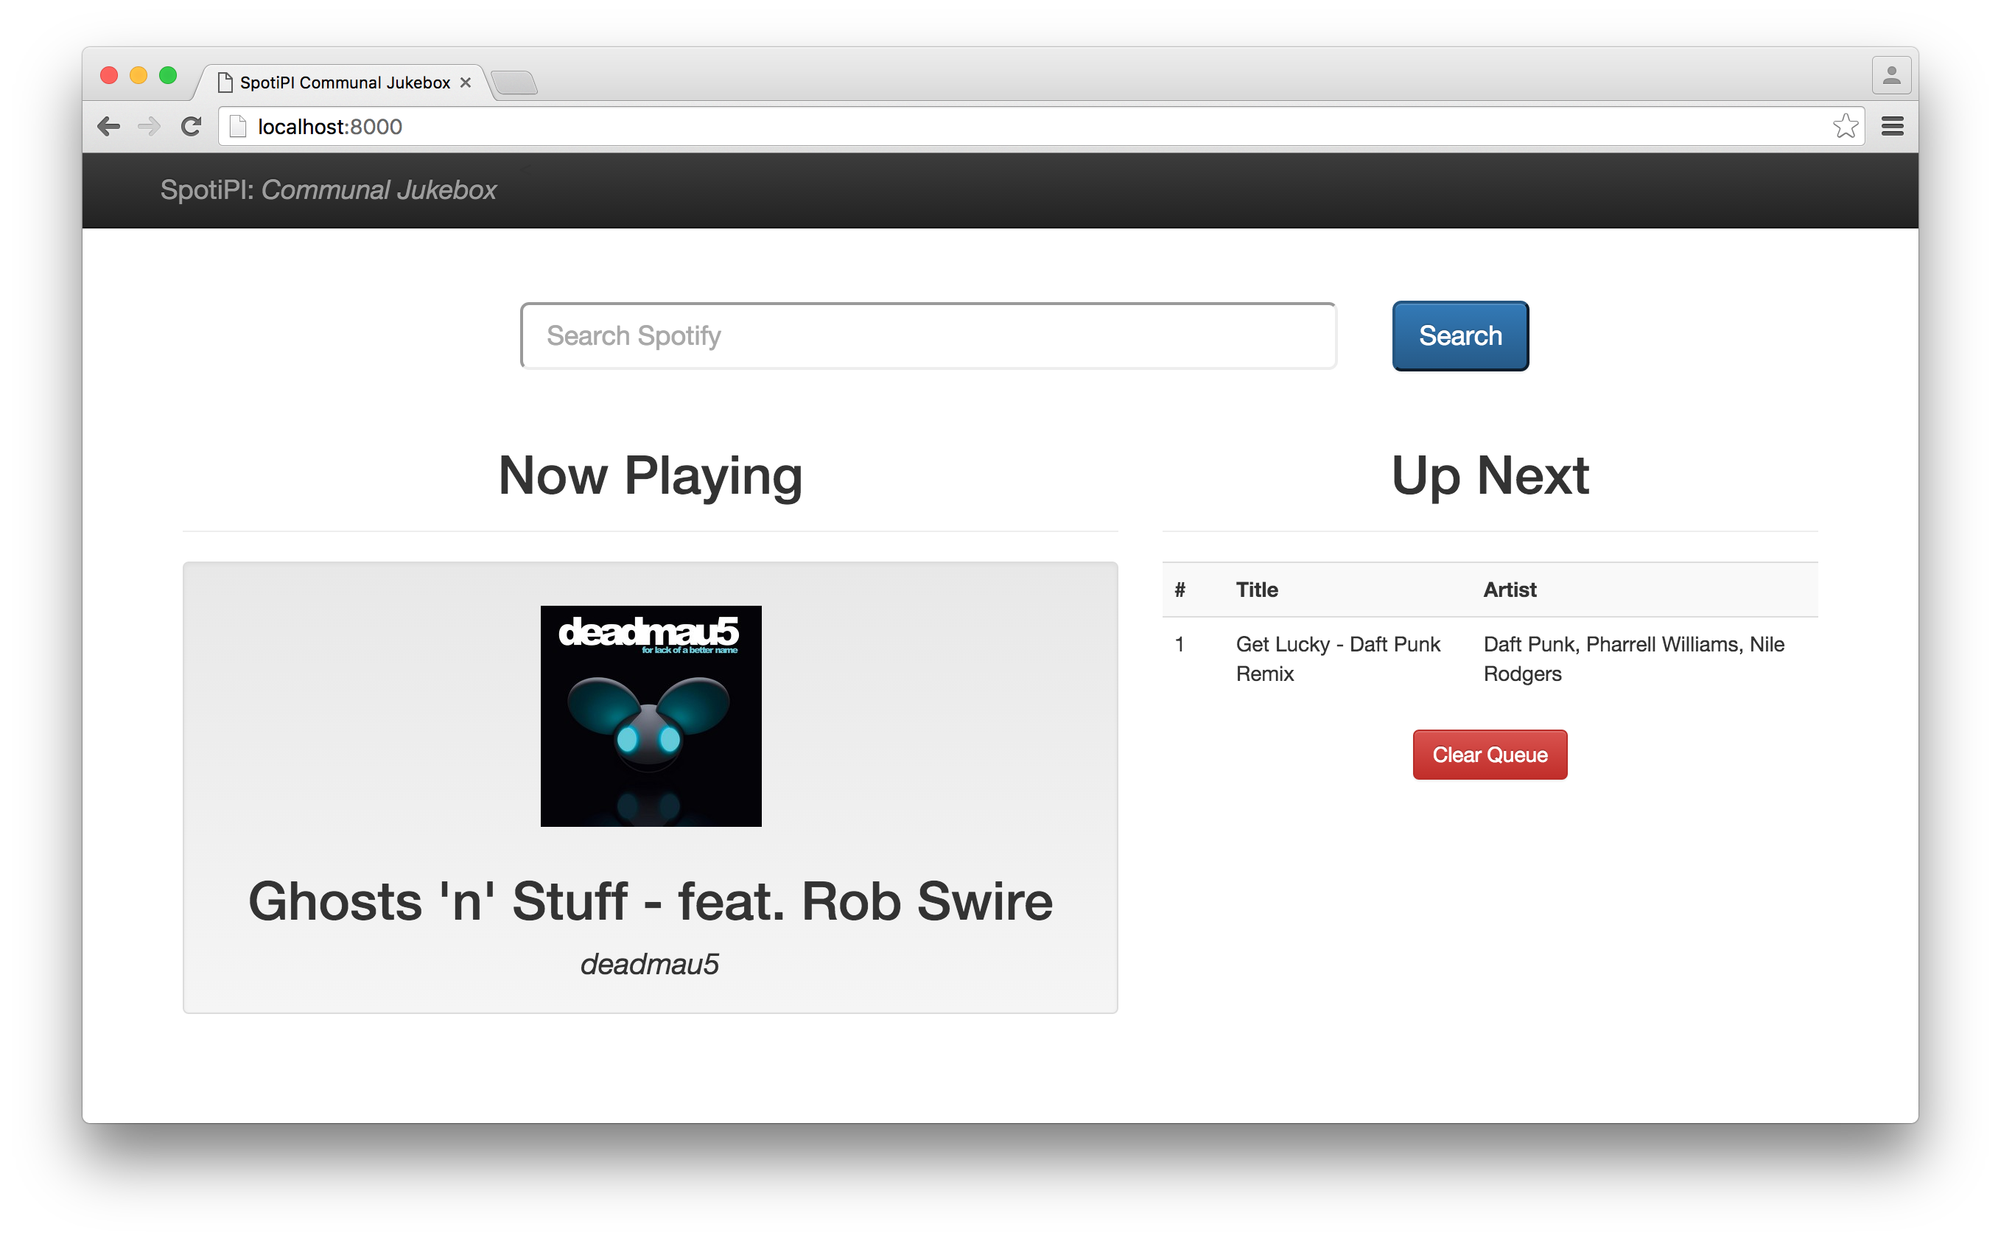The width and height of the screenshot is (2001, 1241).
Task: Click the Now Playing heading
Action: 650,476
